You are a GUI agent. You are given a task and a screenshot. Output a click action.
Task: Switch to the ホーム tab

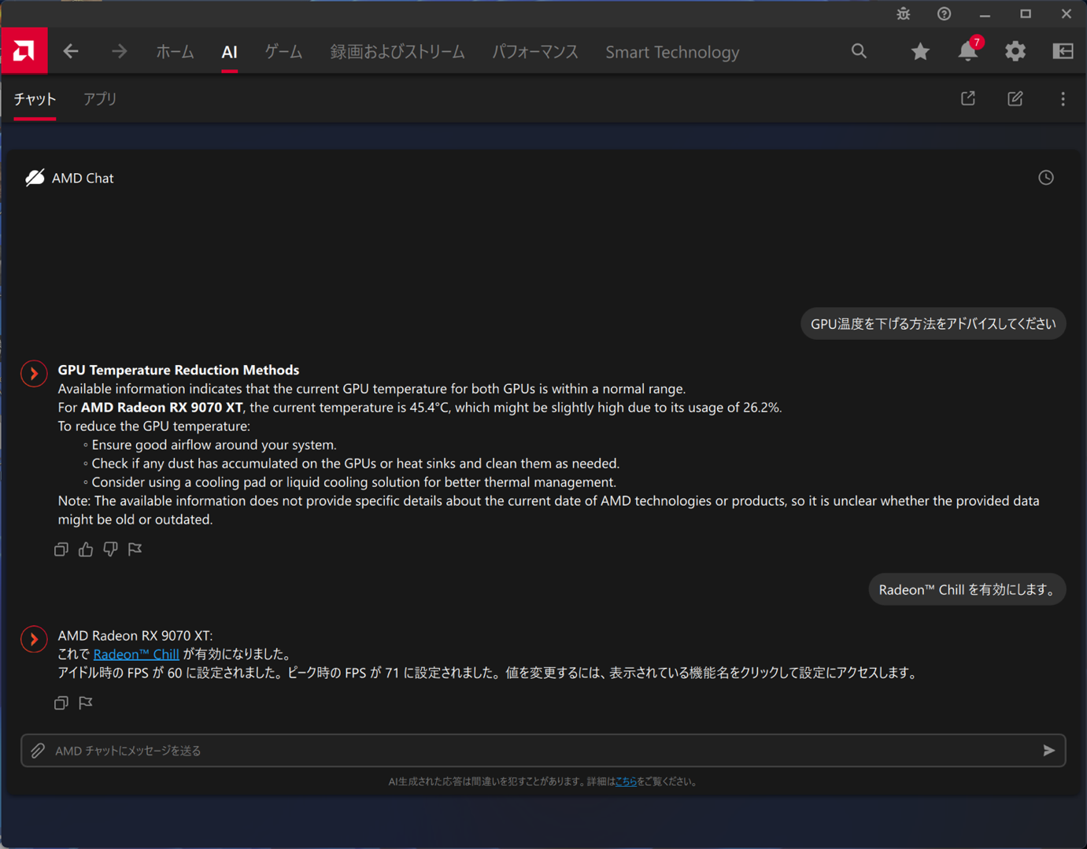tap(175, 52)
